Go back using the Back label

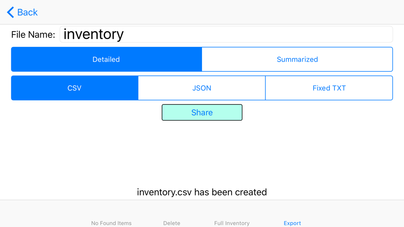click(27, 12)
